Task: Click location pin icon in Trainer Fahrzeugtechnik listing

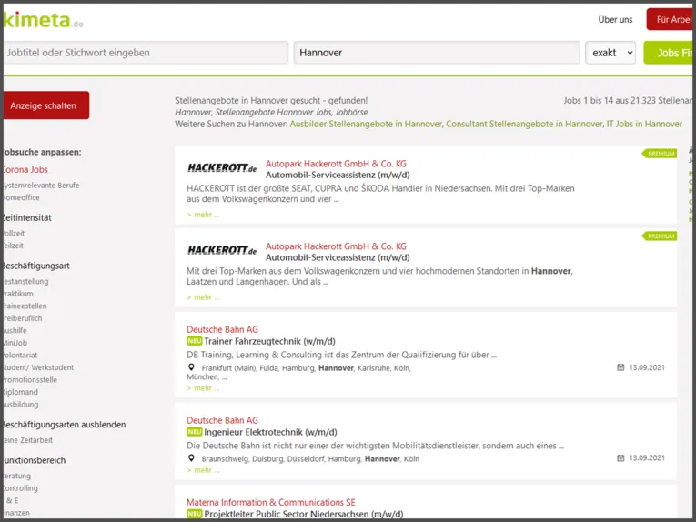Action: click(191, 367)
